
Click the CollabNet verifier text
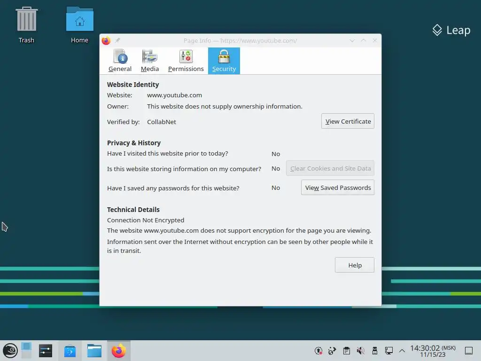pyautogui.click(x=162, y=122)
